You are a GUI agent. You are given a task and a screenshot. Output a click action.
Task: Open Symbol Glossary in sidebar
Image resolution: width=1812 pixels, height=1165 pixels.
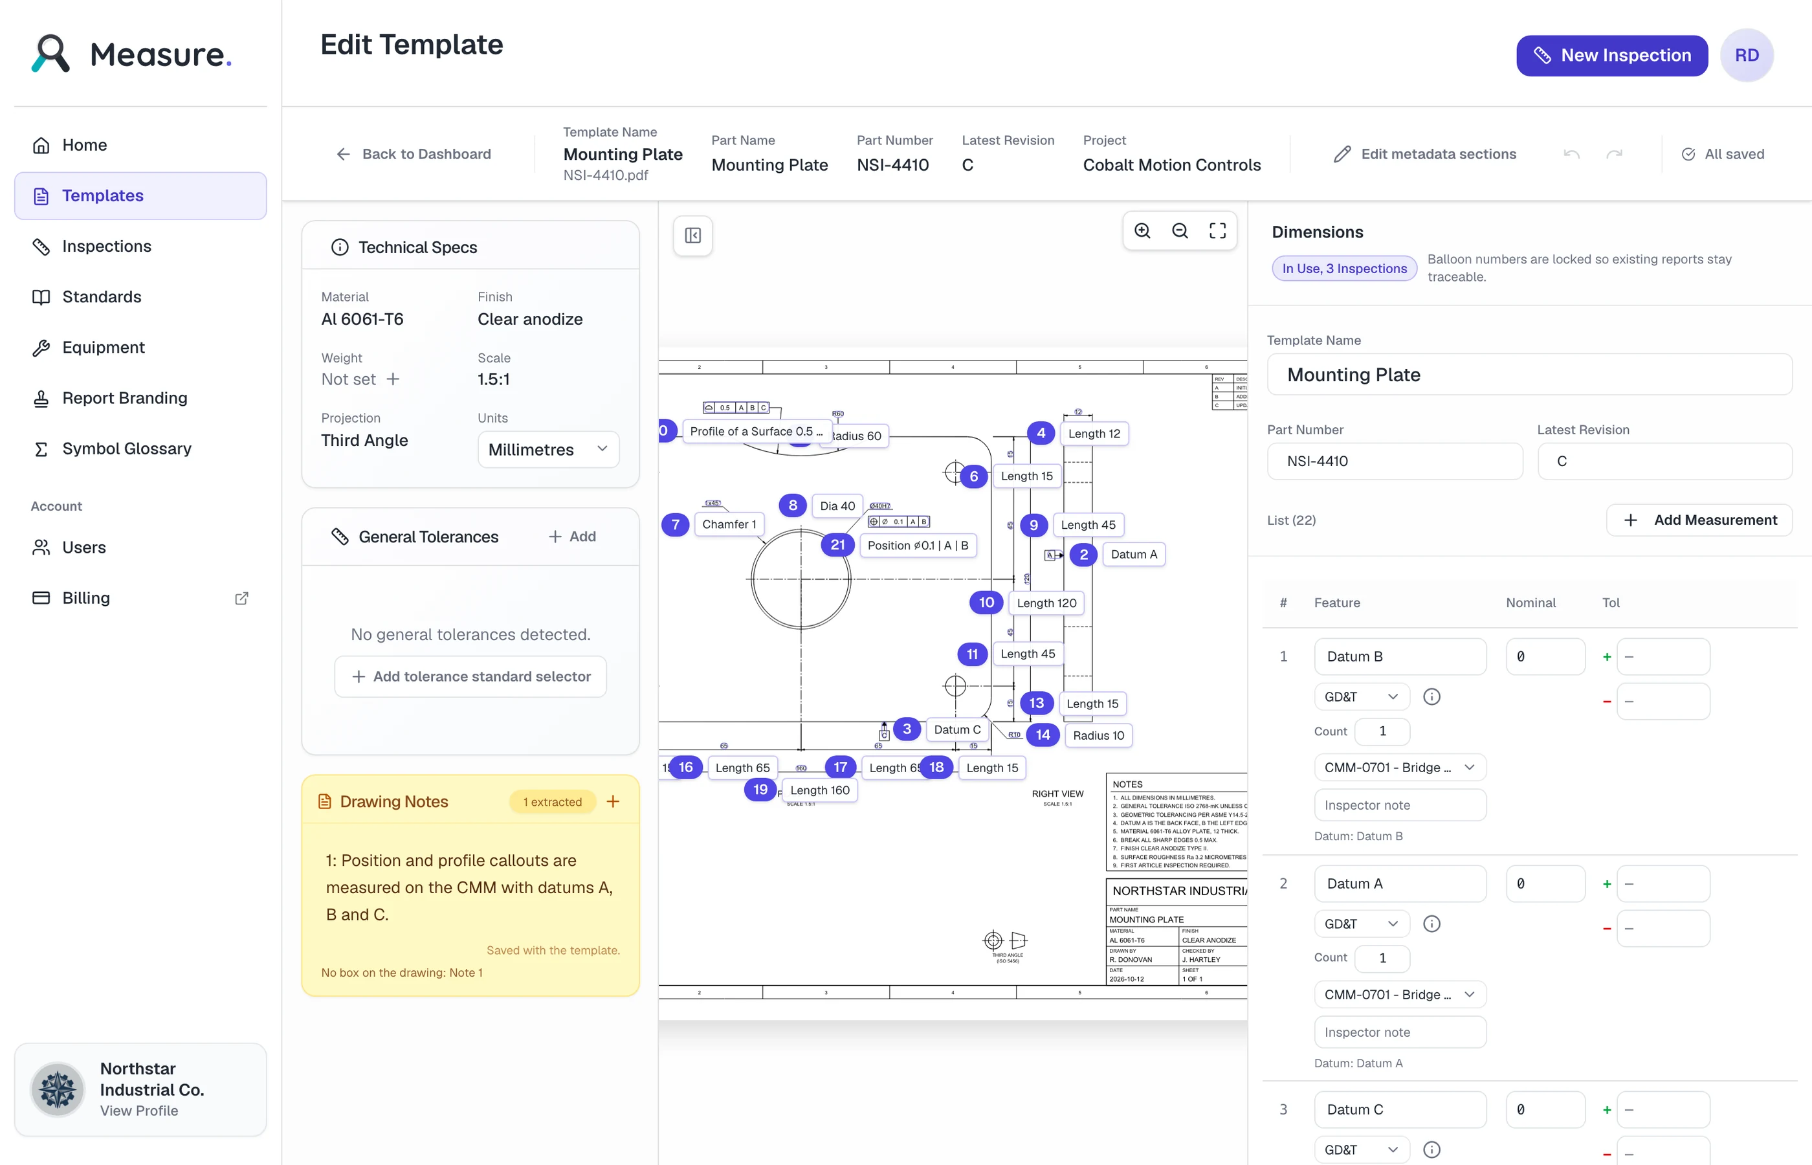coord(140,449)
